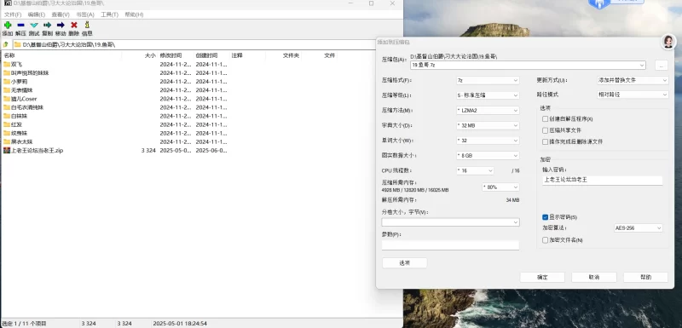The width and height of the screenshot is (682, 328).
Task: Click the blue minus Extract (解压) icon
Action: [20, 26]
